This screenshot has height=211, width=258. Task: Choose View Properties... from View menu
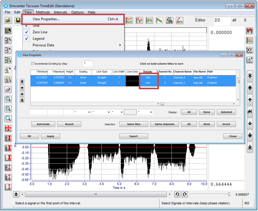(x=73, y=19)
